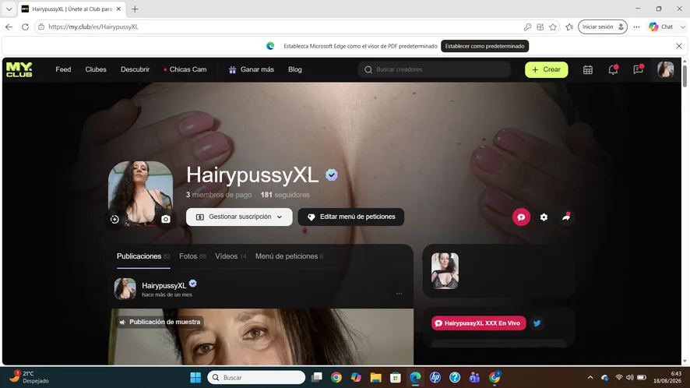This screenshot has height=388, width=690.
Task: Open the taskbar clock and date
Action: pyautogui.click(x=667, y=377)
